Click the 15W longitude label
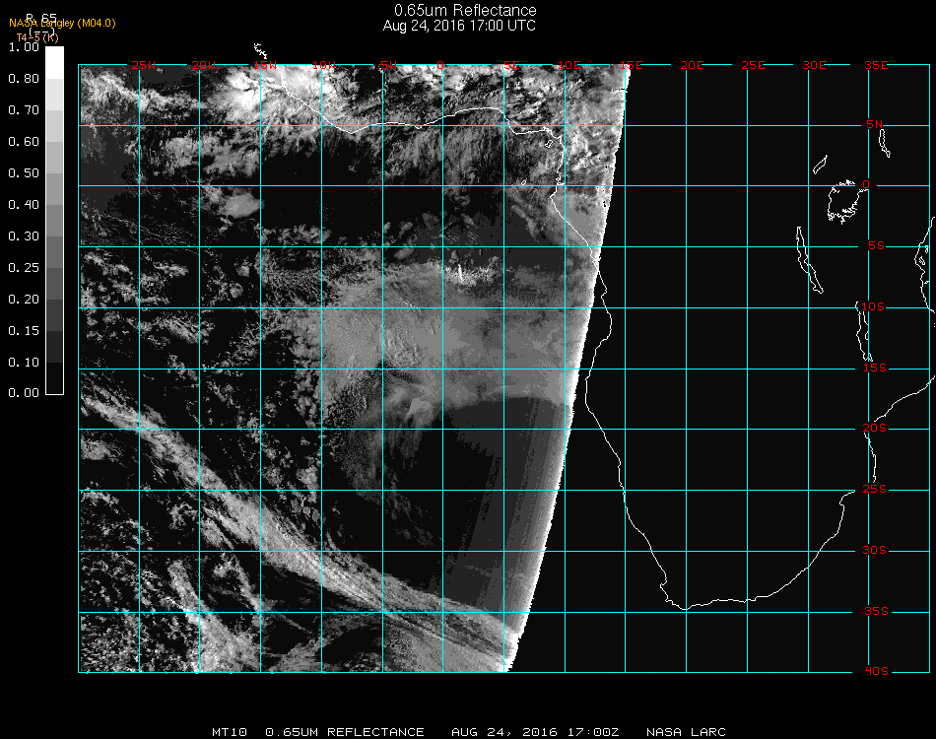936x739 pixels. pos(264,65)
